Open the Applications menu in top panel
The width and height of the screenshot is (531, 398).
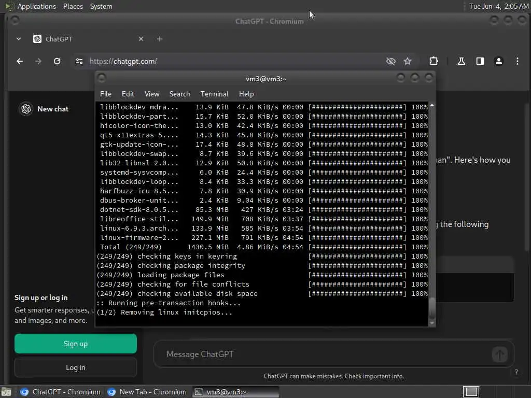coord(37,6)
